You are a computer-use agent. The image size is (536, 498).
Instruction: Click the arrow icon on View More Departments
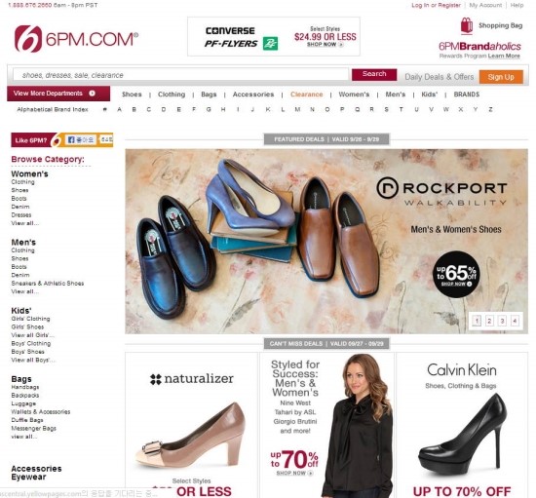point(92,94)
